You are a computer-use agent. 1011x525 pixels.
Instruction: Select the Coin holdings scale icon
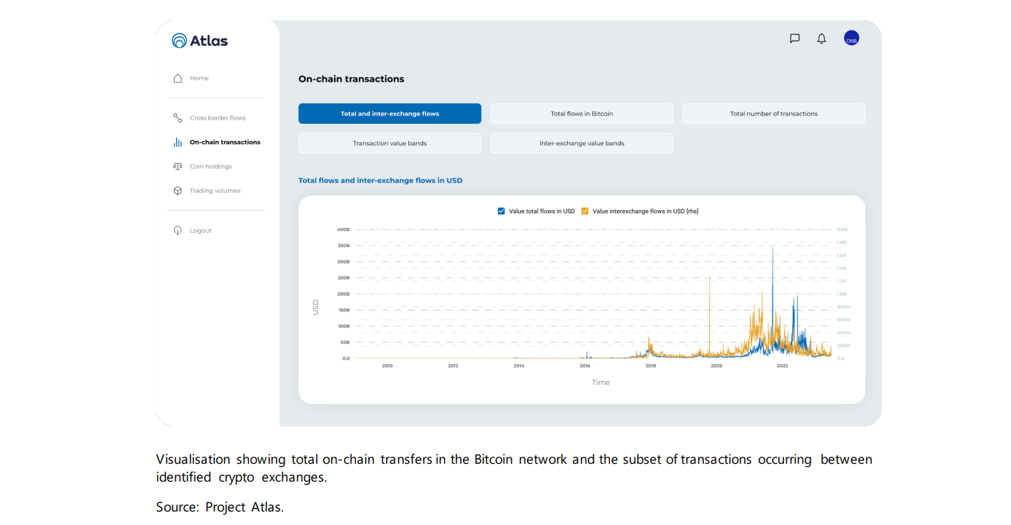[x=177, y=166]
